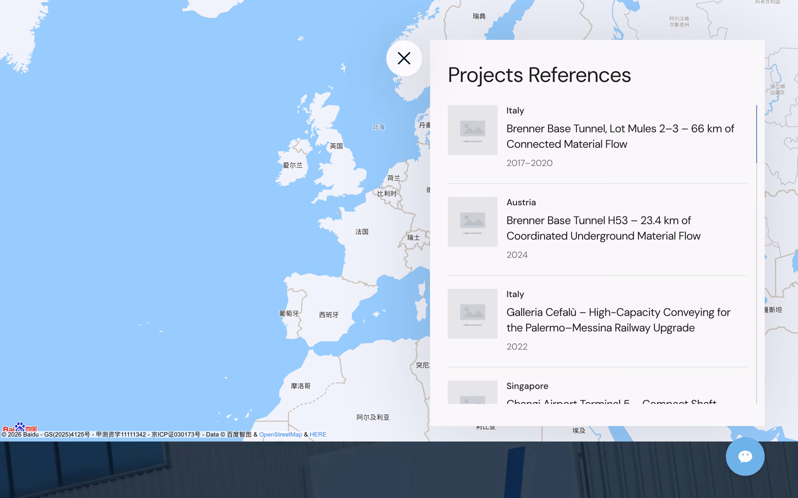
Task: Click the 北海 sea label
Action: (x=378, y=127)
